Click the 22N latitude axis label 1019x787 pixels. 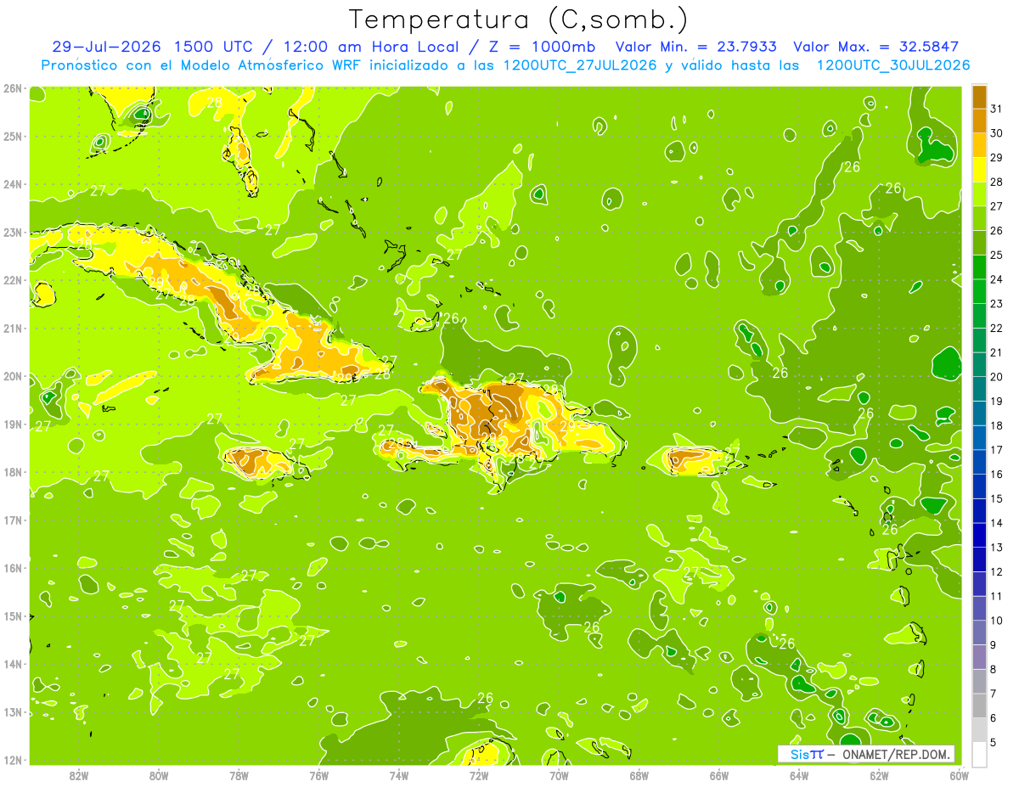coord(12,280)
